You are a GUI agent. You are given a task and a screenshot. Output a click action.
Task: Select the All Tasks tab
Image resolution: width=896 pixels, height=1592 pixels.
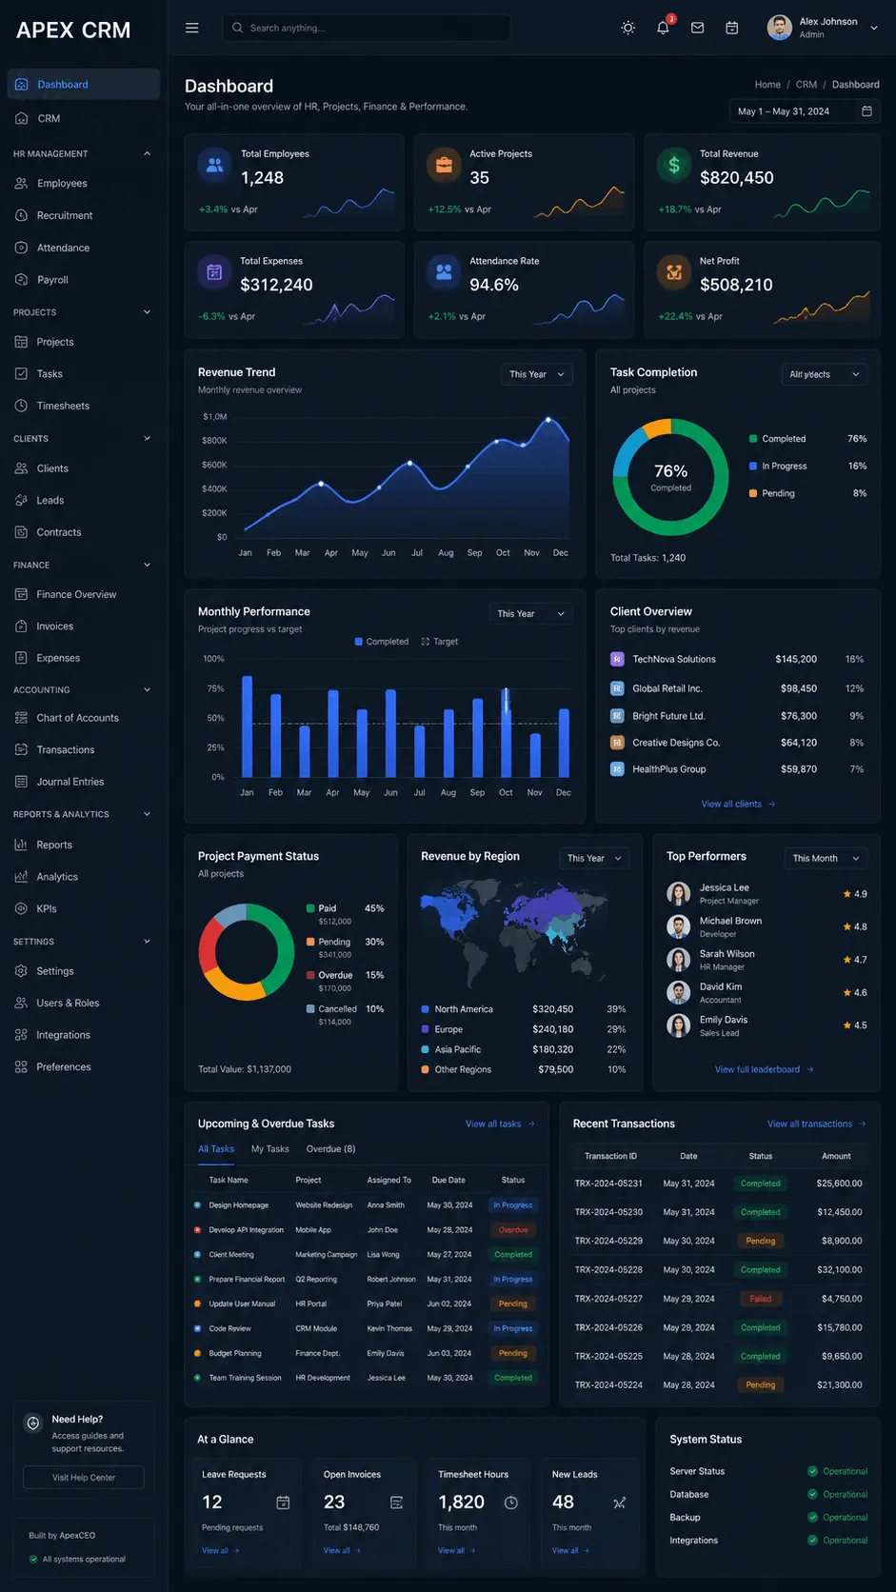216,1149
